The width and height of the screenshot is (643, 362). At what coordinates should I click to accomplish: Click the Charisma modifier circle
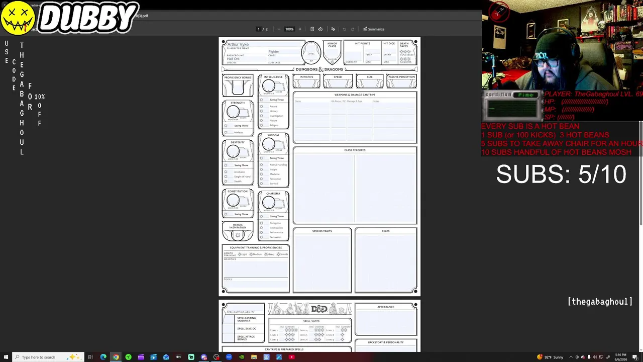(268, 203)
